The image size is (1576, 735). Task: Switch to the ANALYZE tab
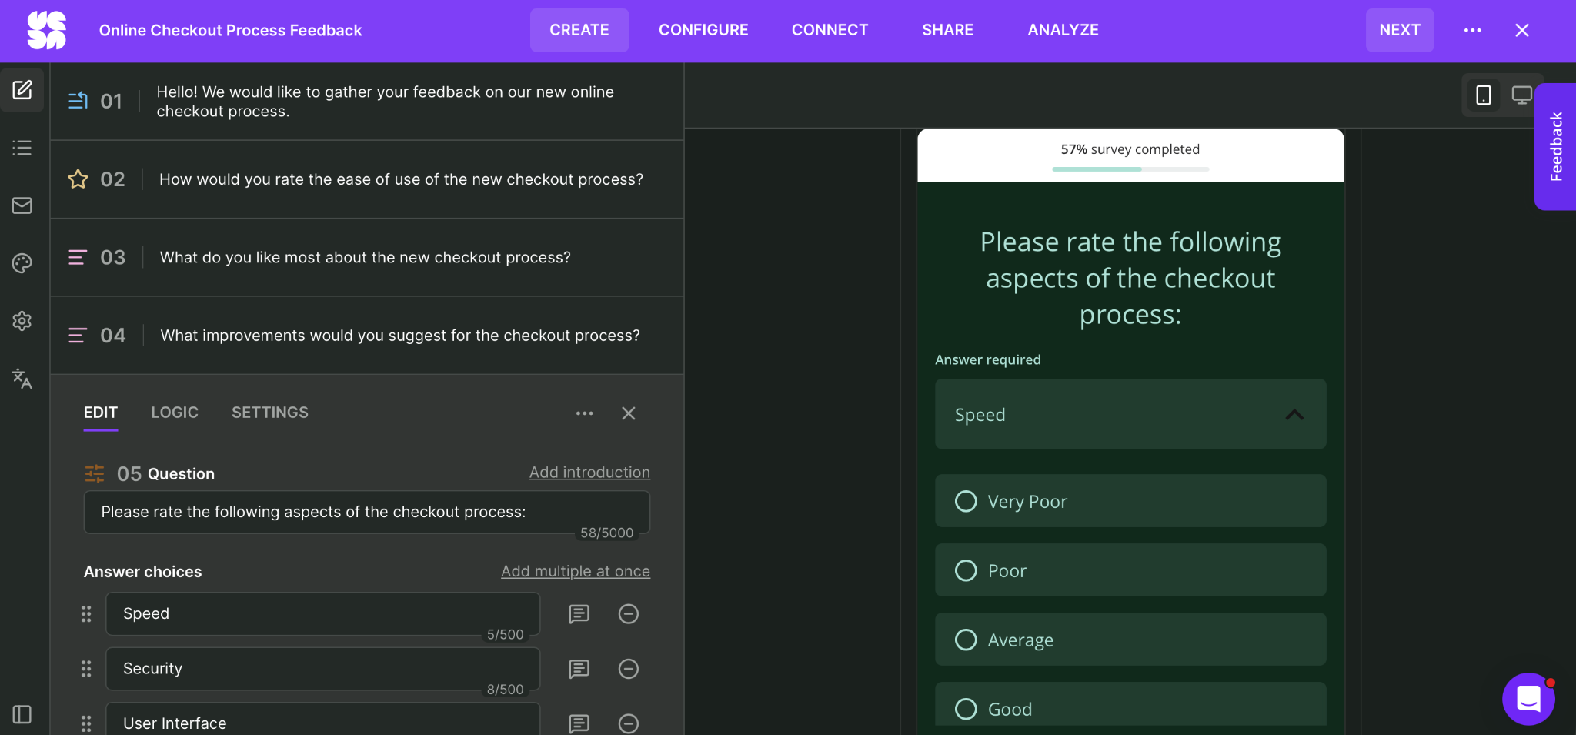pos(1063,30)
